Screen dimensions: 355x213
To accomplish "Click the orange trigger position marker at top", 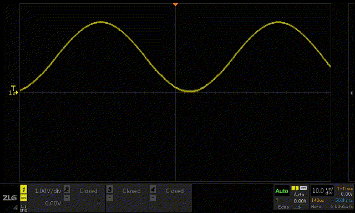I will [x=175, y=4].
